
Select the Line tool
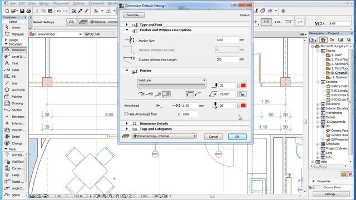tap(11, 83)
